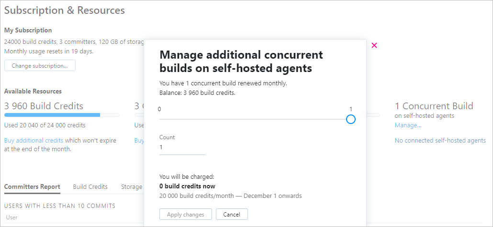Image resolution: width=493 pixels, height=227 pixels.
Task: Open the Buy additional credits link
Action: (34, 141)
